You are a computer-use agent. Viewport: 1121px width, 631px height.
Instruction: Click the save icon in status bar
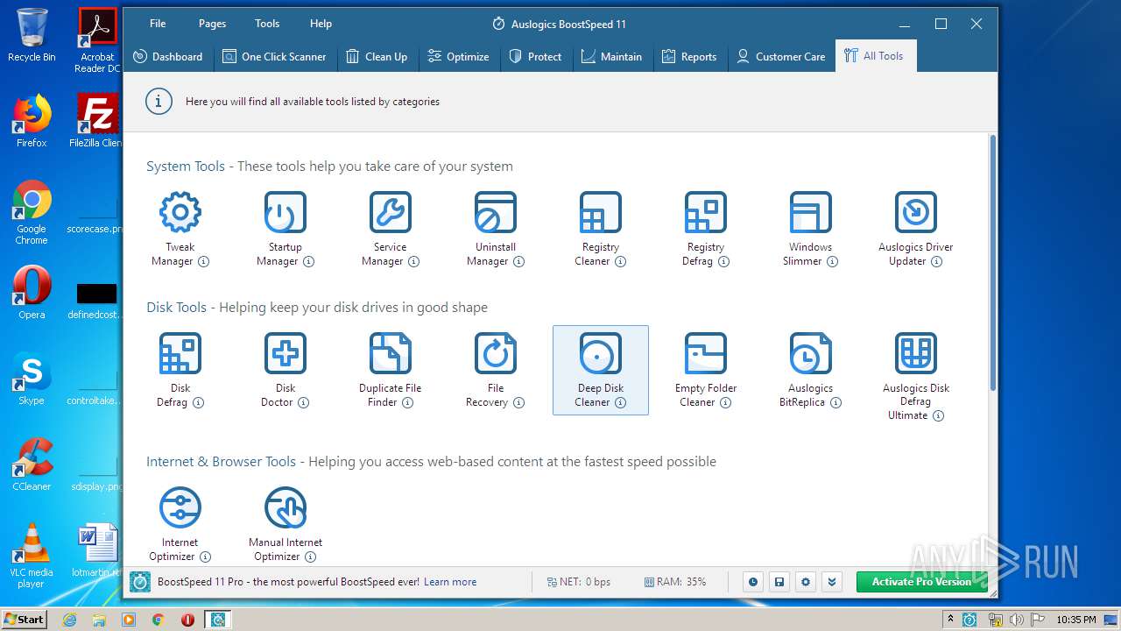point(779,582)
